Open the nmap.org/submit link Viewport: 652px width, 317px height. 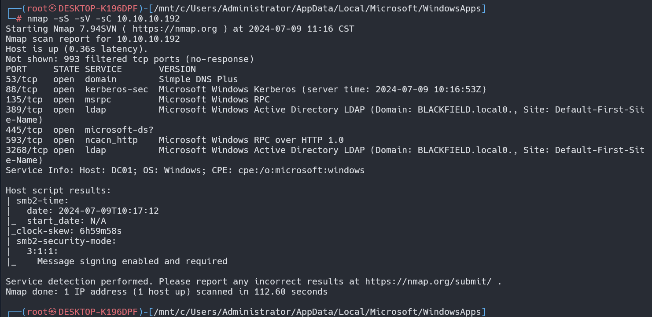tap(428, 281)
